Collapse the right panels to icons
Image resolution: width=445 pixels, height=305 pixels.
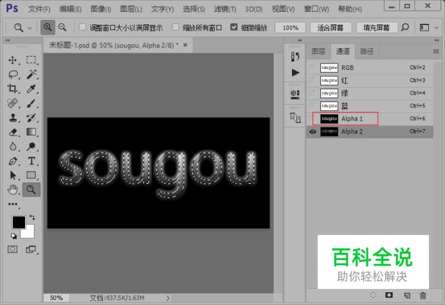(x=437, y=40)
